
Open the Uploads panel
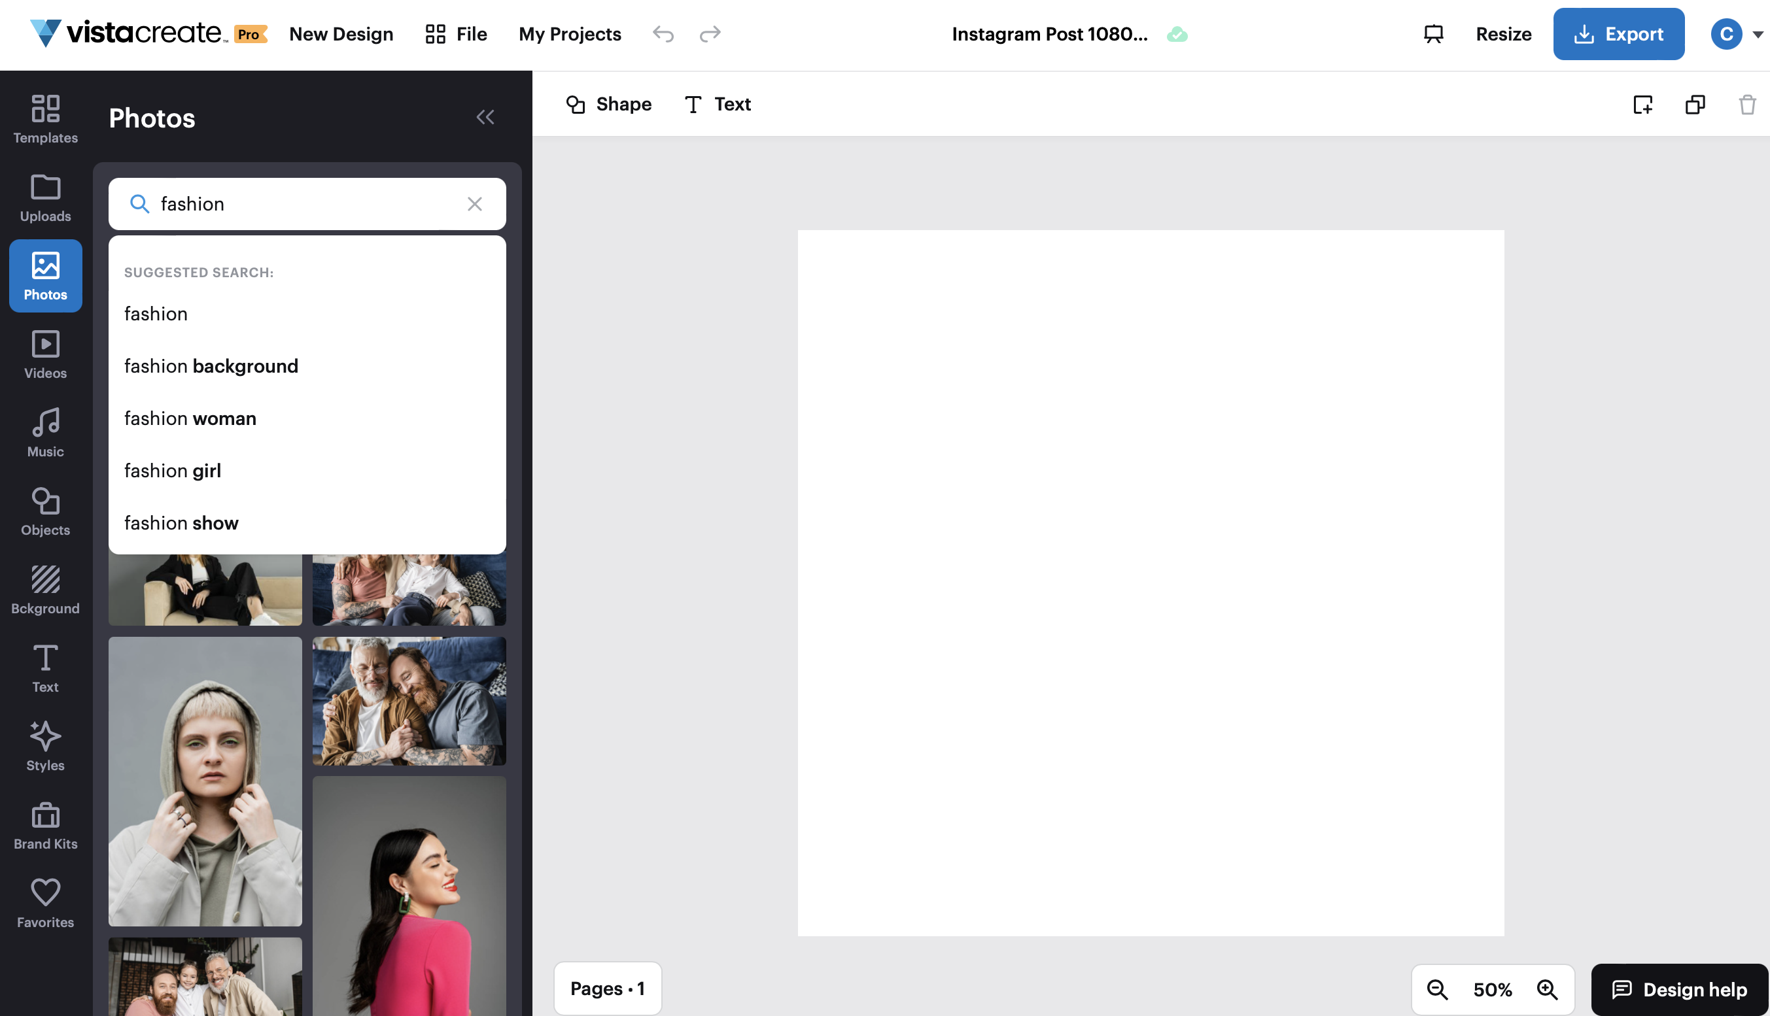coord(44,197)
